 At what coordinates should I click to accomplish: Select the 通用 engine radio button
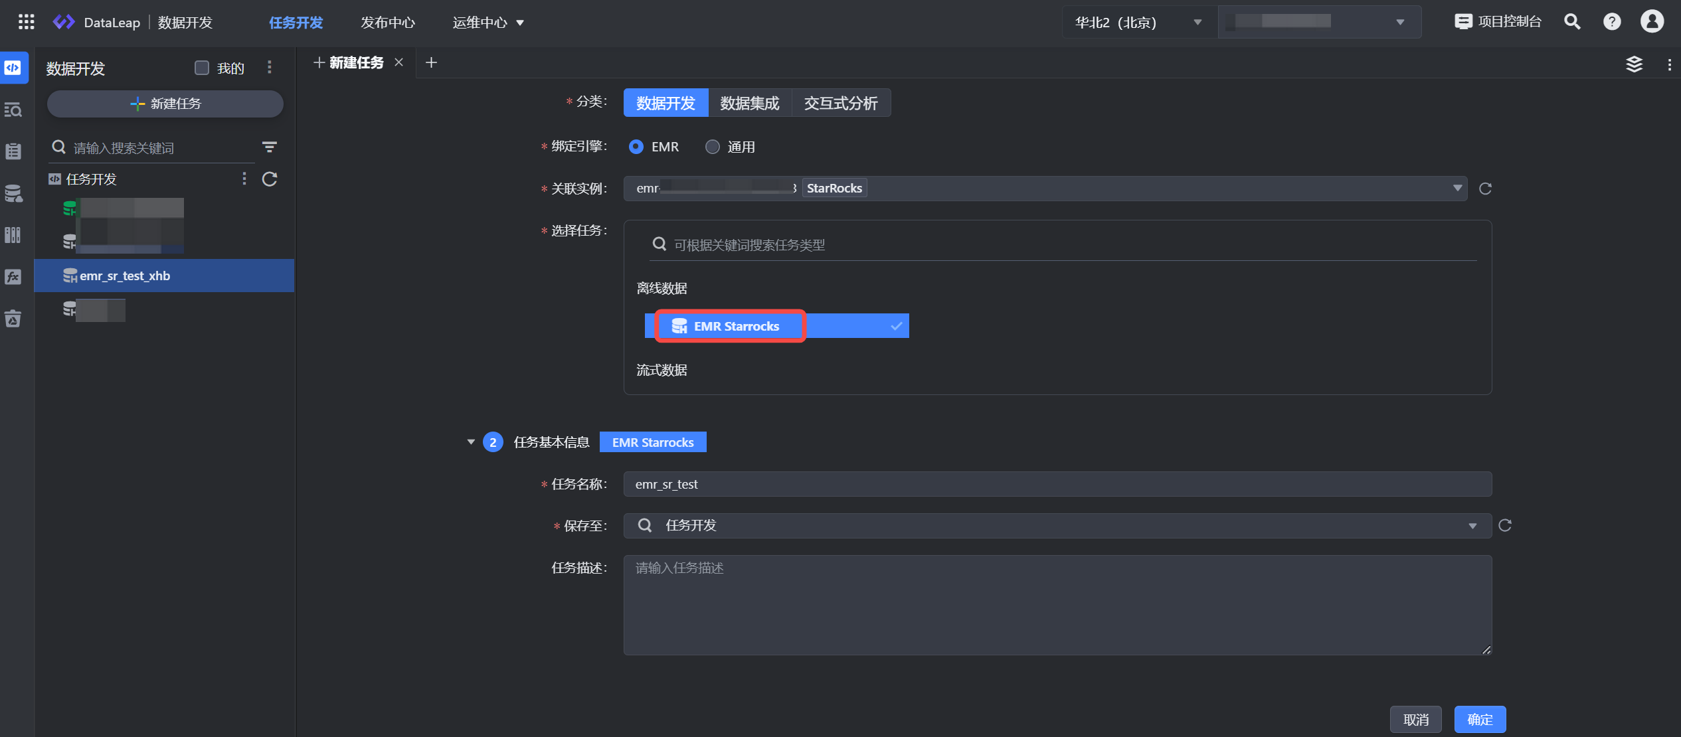712,147
